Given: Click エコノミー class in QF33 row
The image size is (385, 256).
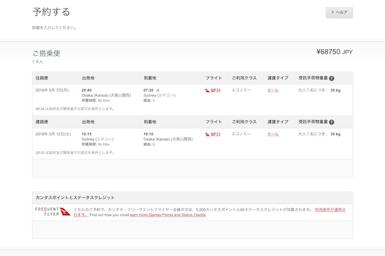Looking at the screenshot, I should [x=241, y=134].
